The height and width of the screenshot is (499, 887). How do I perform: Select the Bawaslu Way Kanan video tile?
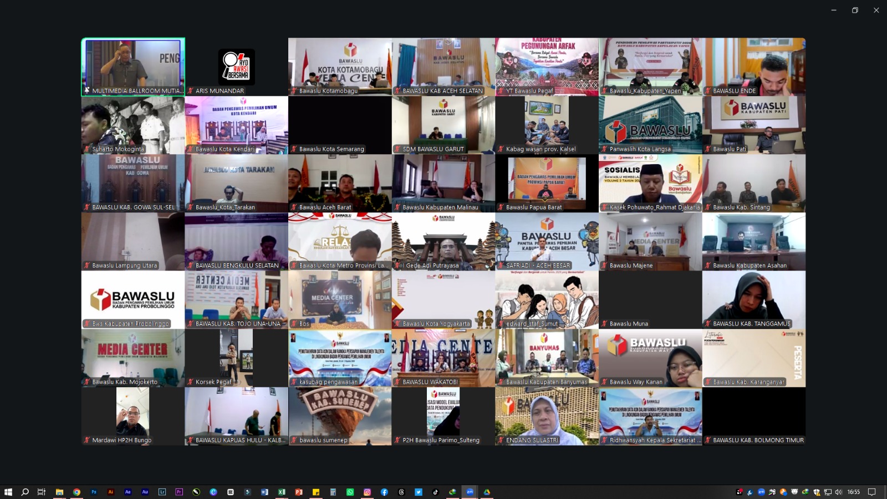click(x=650, y=358)
